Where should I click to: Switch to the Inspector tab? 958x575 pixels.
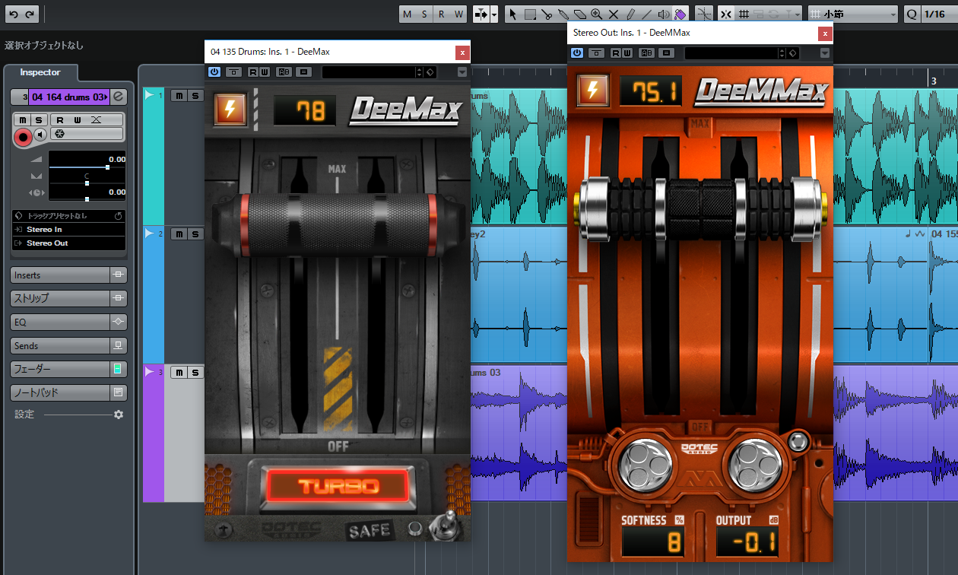point(40,72)
